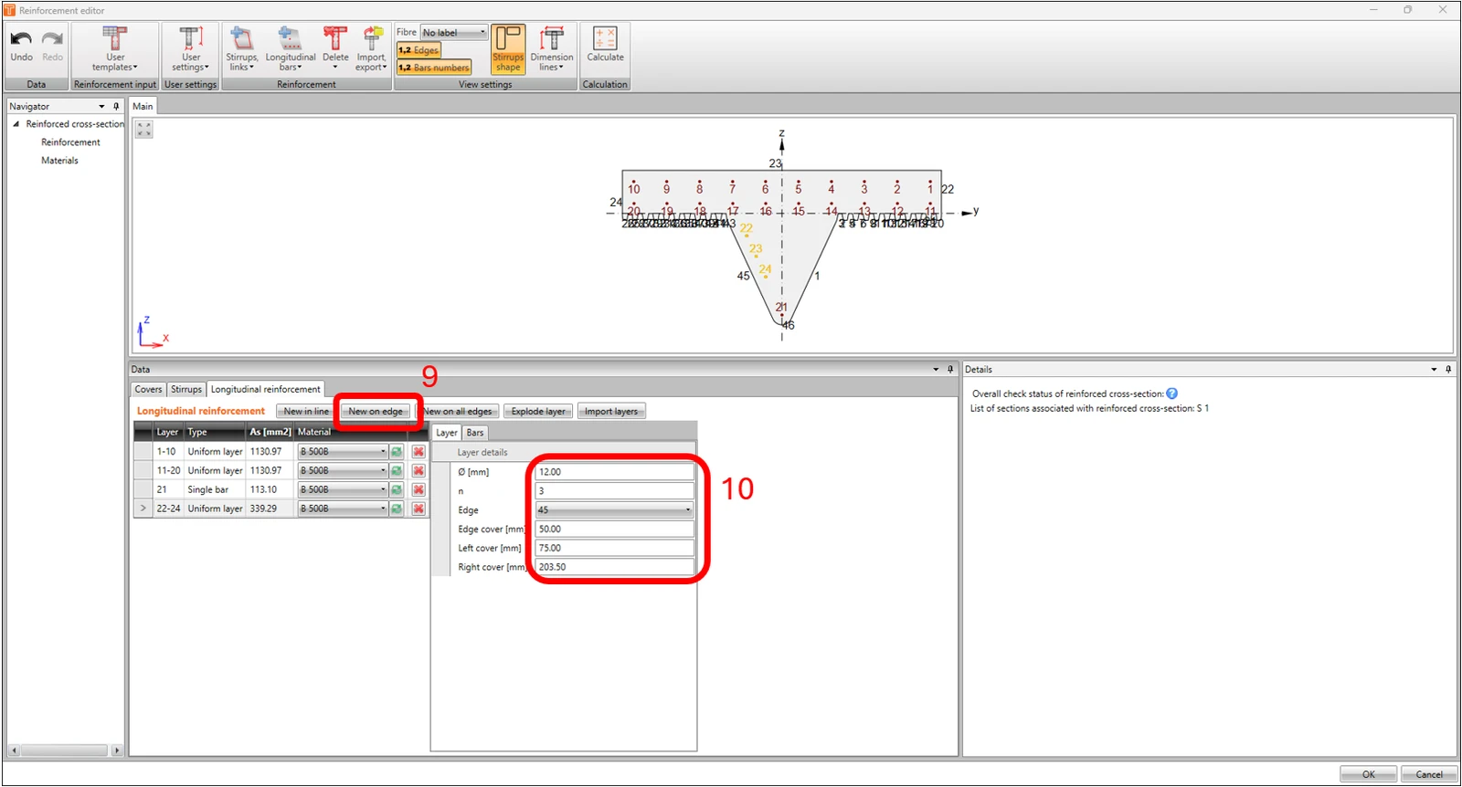Pin the Data panel
Viewport: 1462px width, 787px height.
(x=950, y=370)
